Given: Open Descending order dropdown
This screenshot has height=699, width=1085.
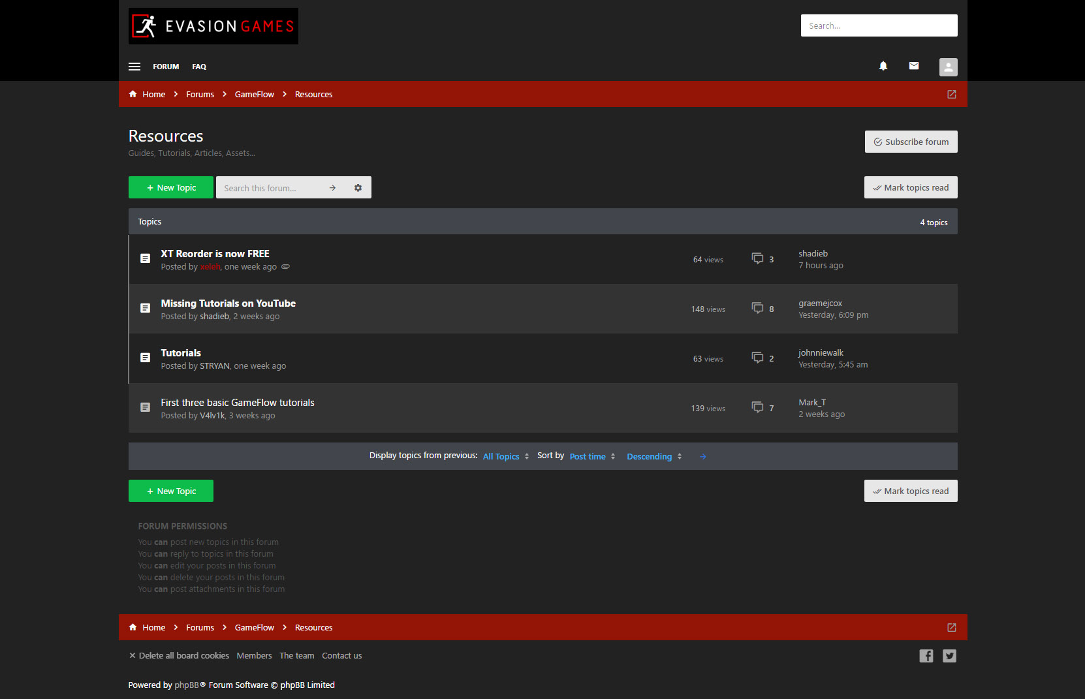Looking at the screenshot, I should click(x=654, y=457).
